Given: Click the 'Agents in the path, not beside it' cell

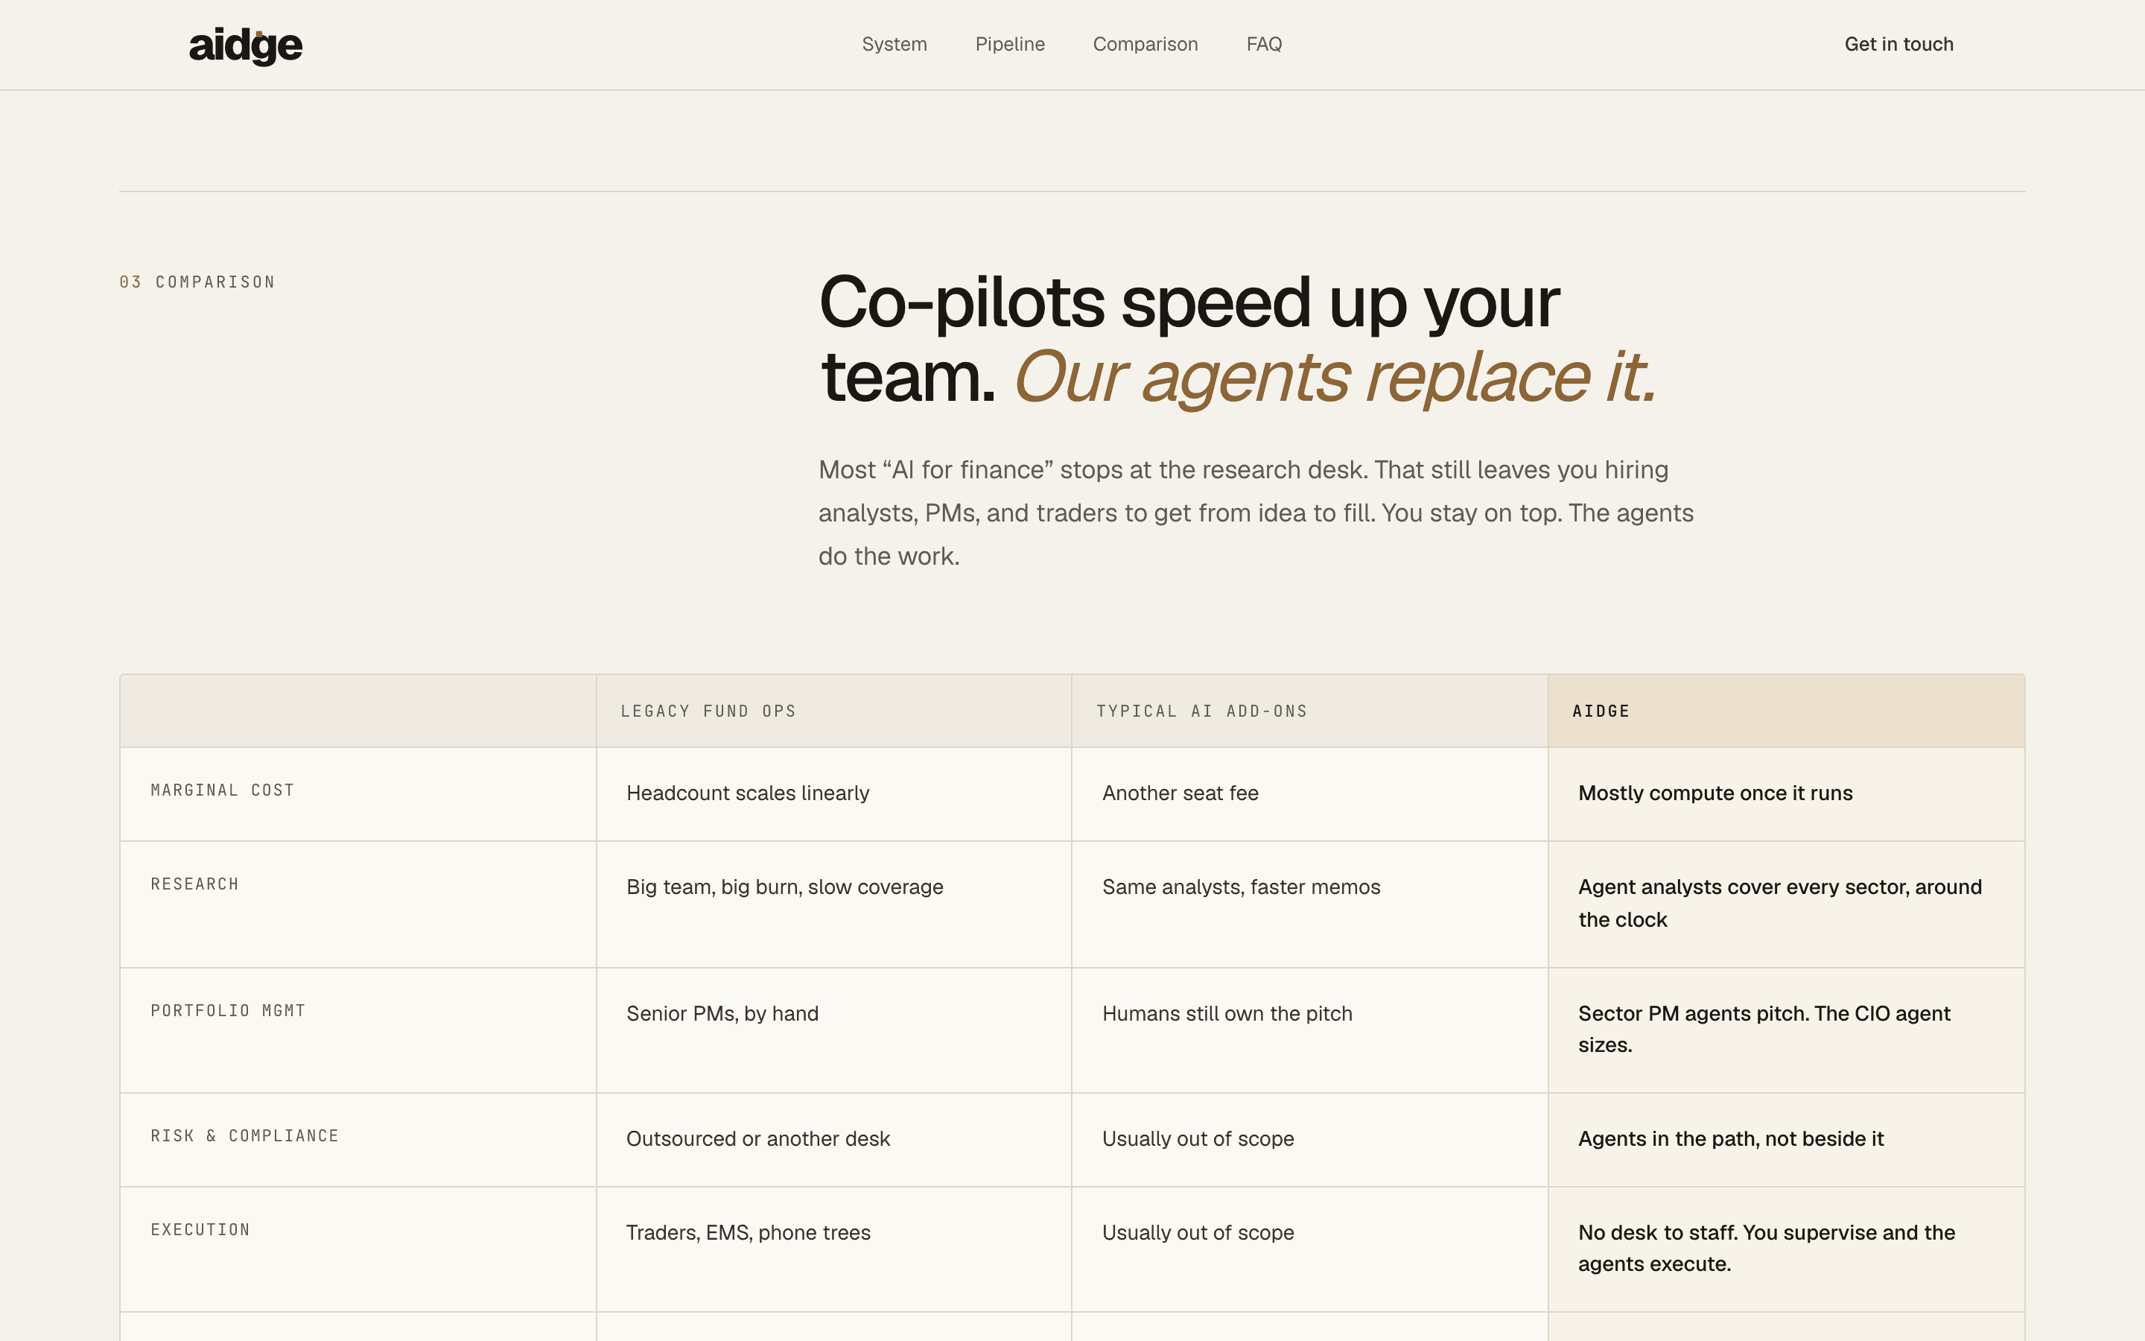Looking at the screenshot, I should tap(1786, 1140).
